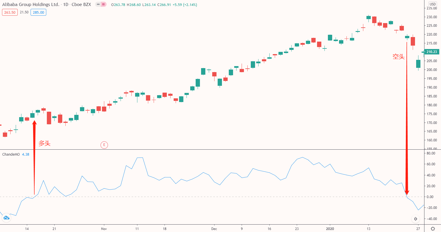The image size is (441, 232).
Task: Click scroll to most recent bar arrows
Action: [x=416, y=219]
